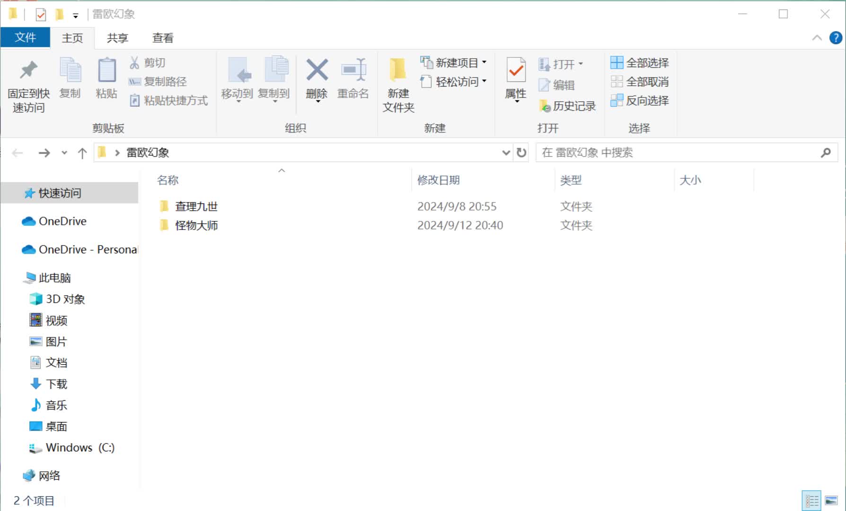The image size is (846, 511).
Task: Click the Cut (剪切) scissors icon
Action: pos(135,63)
